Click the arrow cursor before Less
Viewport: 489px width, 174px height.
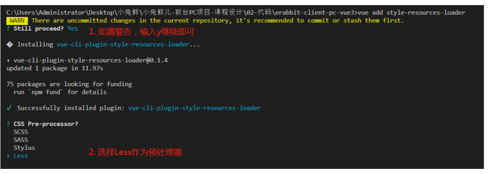(8, 156)
